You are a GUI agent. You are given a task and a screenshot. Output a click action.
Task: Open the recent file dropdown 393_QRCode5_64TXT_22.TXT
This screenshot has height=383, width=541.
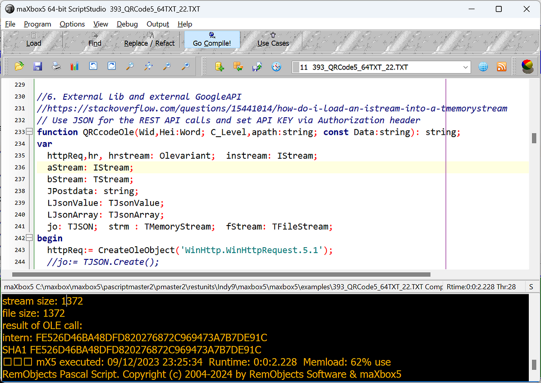[381, 67]
